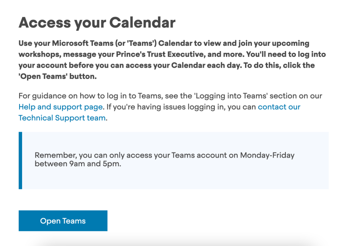
Task: Click 'upcoming' at end of first bold line
Action: tap(290, 44)
